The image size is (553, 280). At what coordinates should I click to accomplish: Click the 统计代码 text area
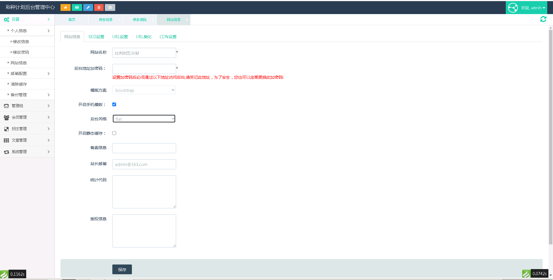tap(144, 192)
